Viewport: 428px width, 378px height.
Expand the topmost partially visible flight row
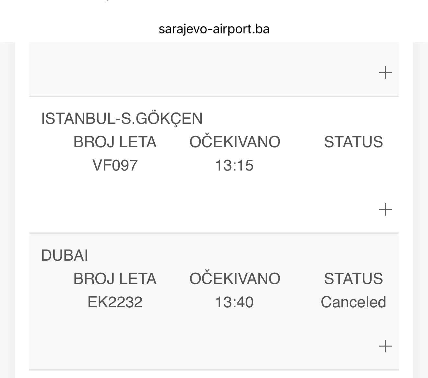click(385, 72)
